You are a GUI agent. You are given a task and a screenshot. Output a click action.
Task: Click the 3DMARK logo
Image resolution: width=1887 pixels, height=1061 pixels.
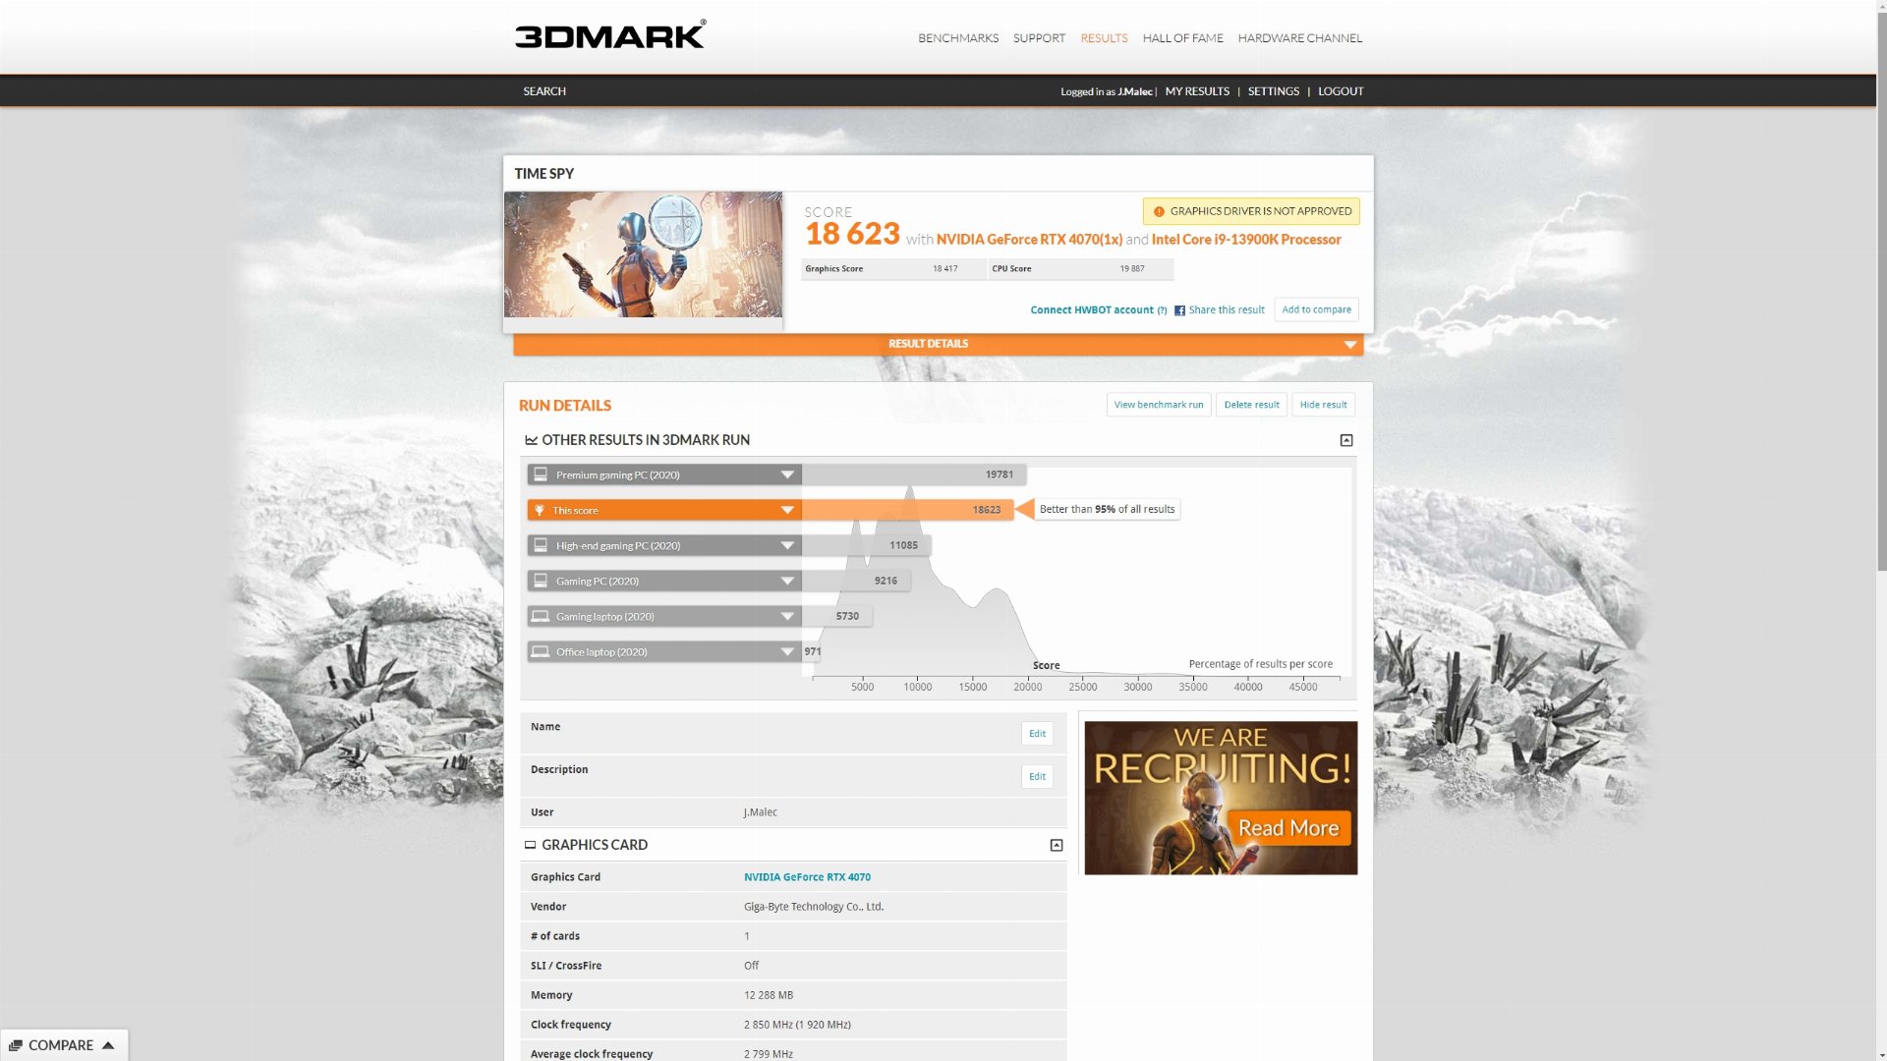[x=610, y=35]
